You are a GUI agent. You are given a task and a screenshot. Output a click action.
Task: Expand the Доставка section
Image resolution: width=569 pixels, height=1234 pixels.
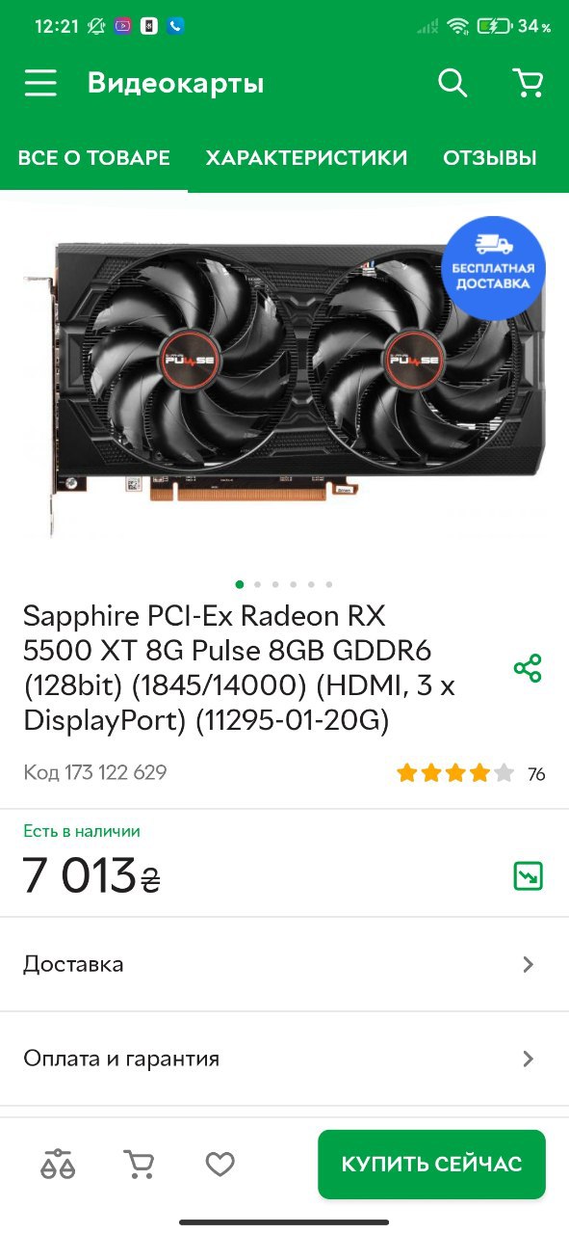284,964
